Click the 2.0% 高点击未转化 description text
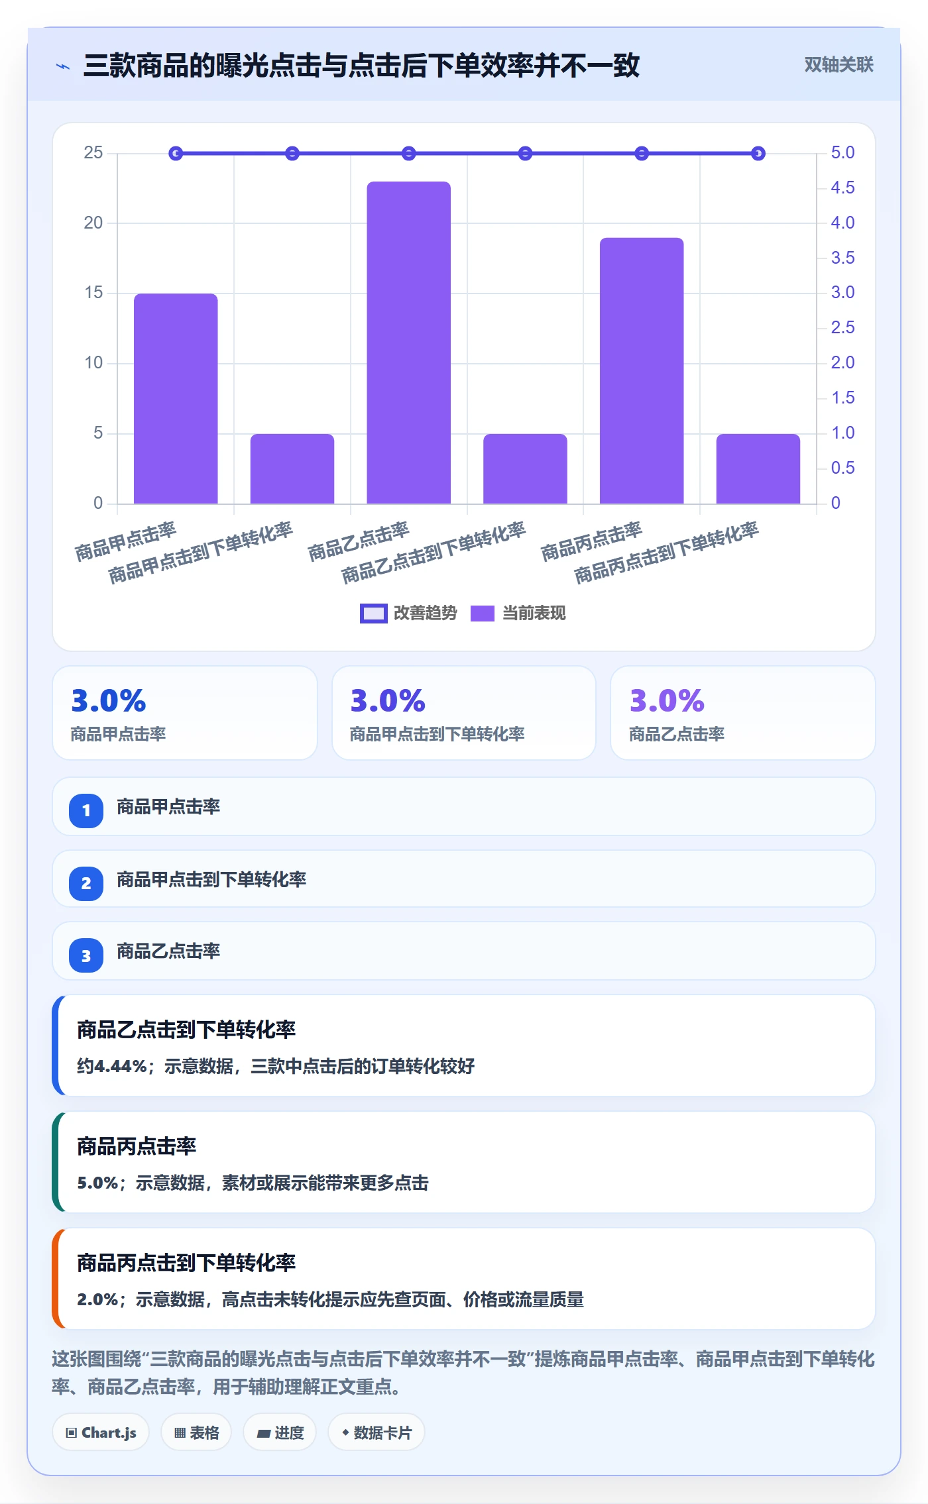The width and height of the screenshot is (928, 1504). click(x=330, y=1299)
